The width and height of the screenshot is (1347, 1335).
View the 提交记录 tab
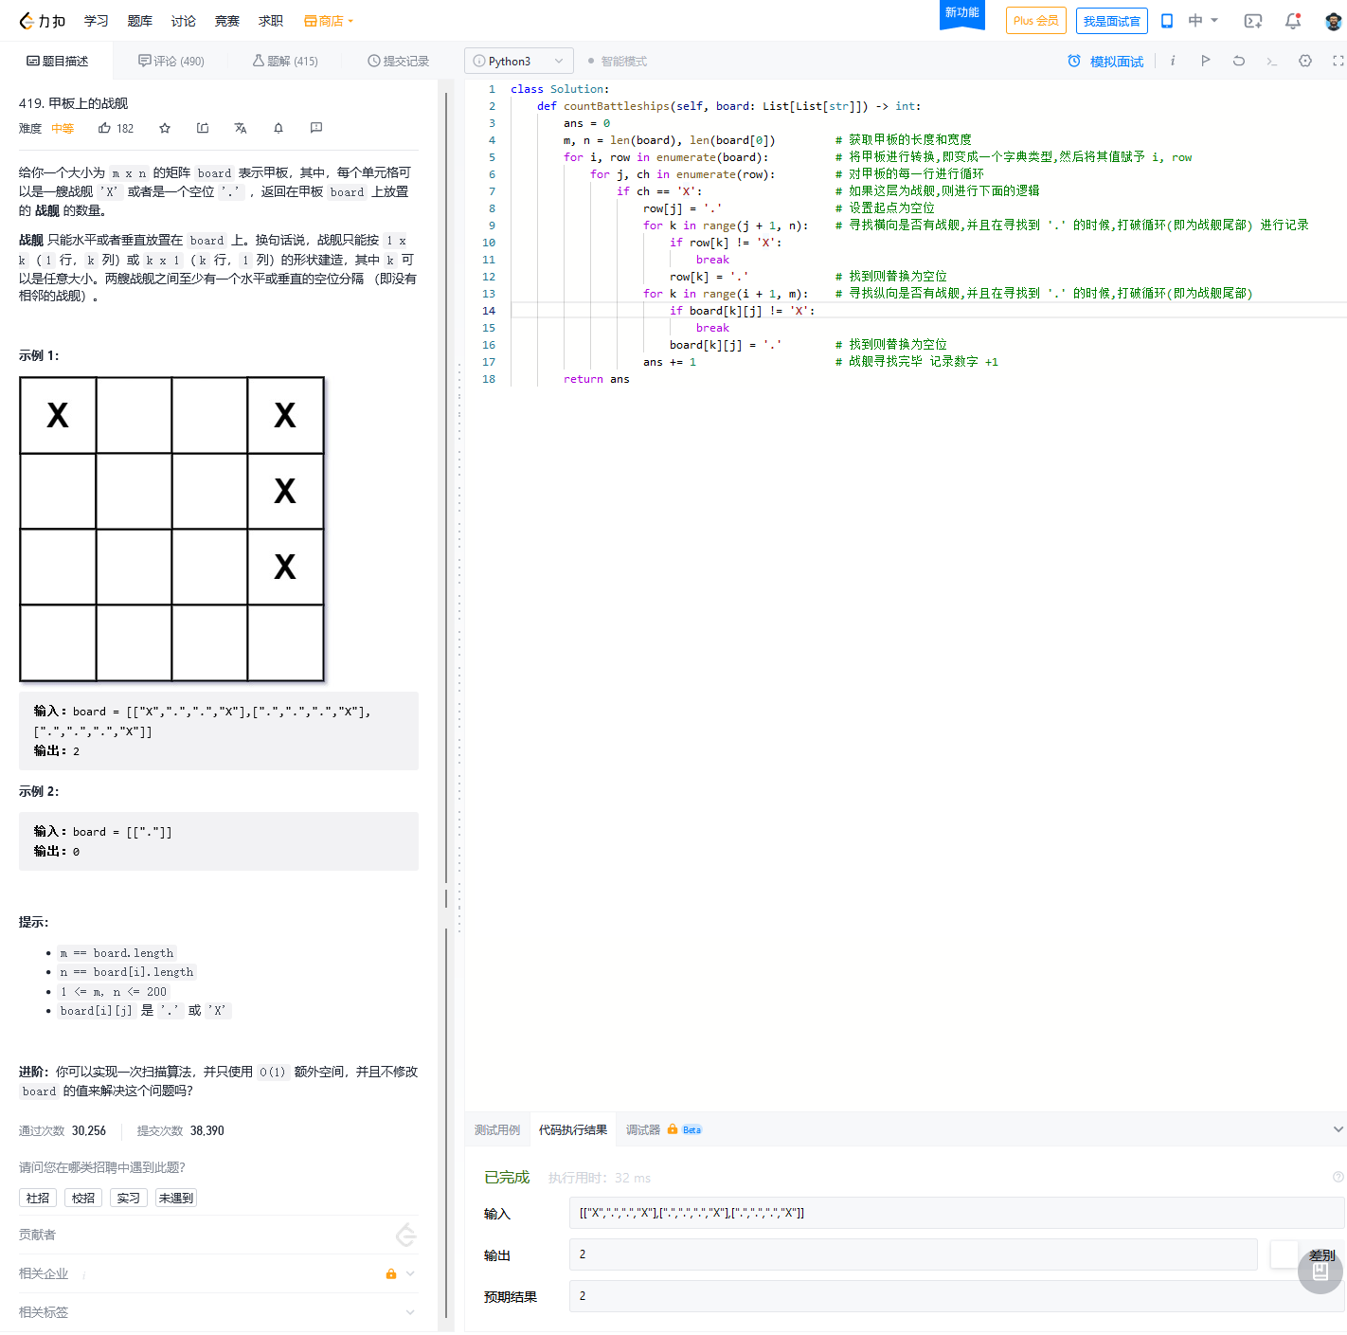pyautogui.click(x=399, y=61)
